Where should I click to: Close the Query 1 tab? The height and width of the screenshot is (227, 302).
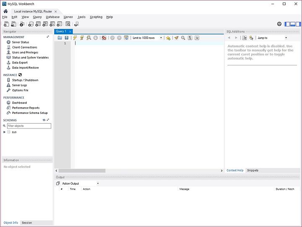pos(70,31)
